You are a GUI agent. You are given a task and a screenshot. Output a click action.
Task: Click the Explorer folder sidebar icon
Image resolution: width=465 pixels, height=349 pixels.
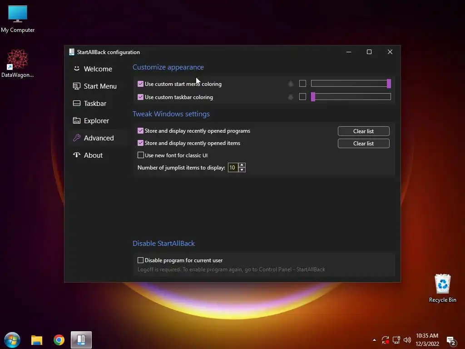coord(76,120)
